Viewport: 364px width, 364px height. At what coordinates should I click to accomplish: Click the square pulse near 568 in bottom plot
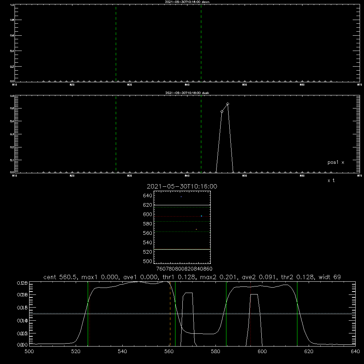(x=188, y=319)
